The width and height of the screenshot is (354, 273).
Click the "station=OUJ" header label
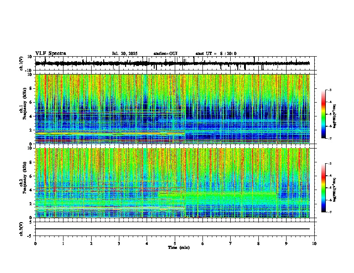tap(165, 54)
